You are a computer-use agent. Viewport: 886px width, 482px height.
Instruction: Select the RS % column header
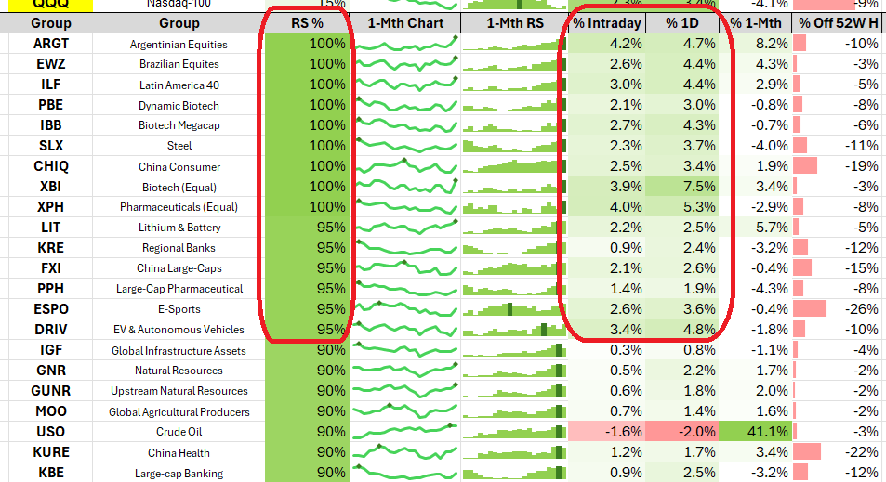(307, 23)
